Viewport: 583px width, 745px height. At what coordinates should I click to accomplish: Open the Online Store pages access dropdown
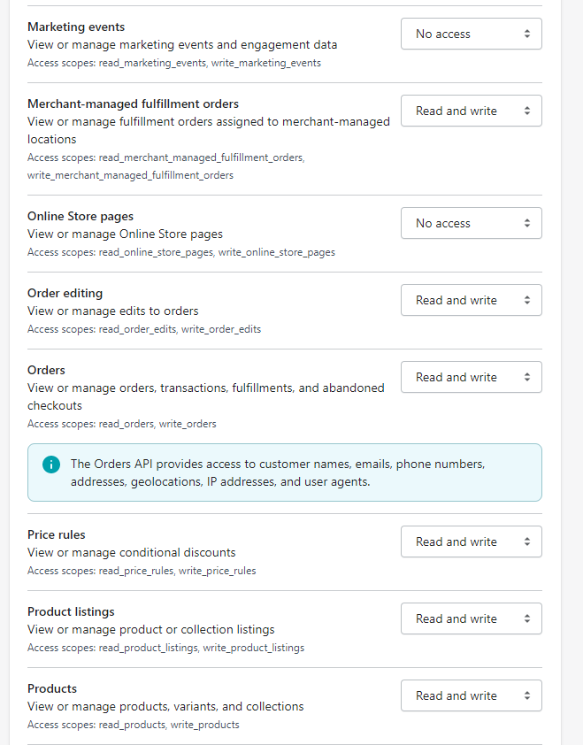pyautogui.click(x=471, y=223)
